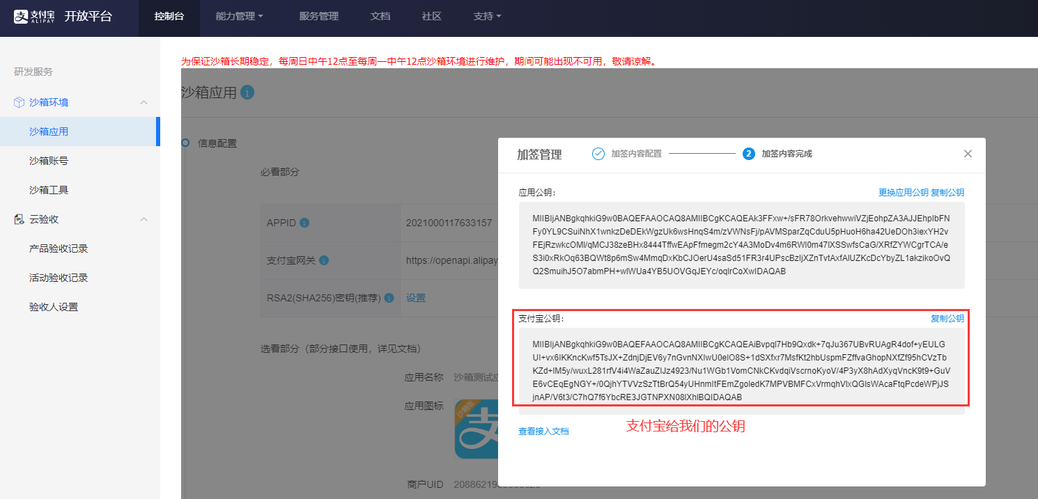Image resolution: width=1038 pixels, height=499 pixels.
Task: Collapse the 沙箱环境 section chevron
Action: tap(144, 102)
